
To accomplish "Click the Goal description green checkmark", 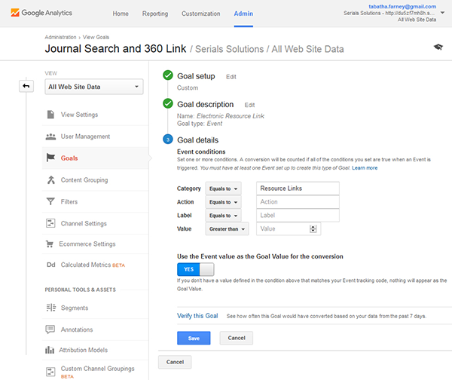I will [x=168, y=103].
